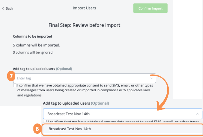The image size is (203, 137).
Task: Collapse the tag list with the up chevron
Action: pyautogui.click(x=198, y=114)
